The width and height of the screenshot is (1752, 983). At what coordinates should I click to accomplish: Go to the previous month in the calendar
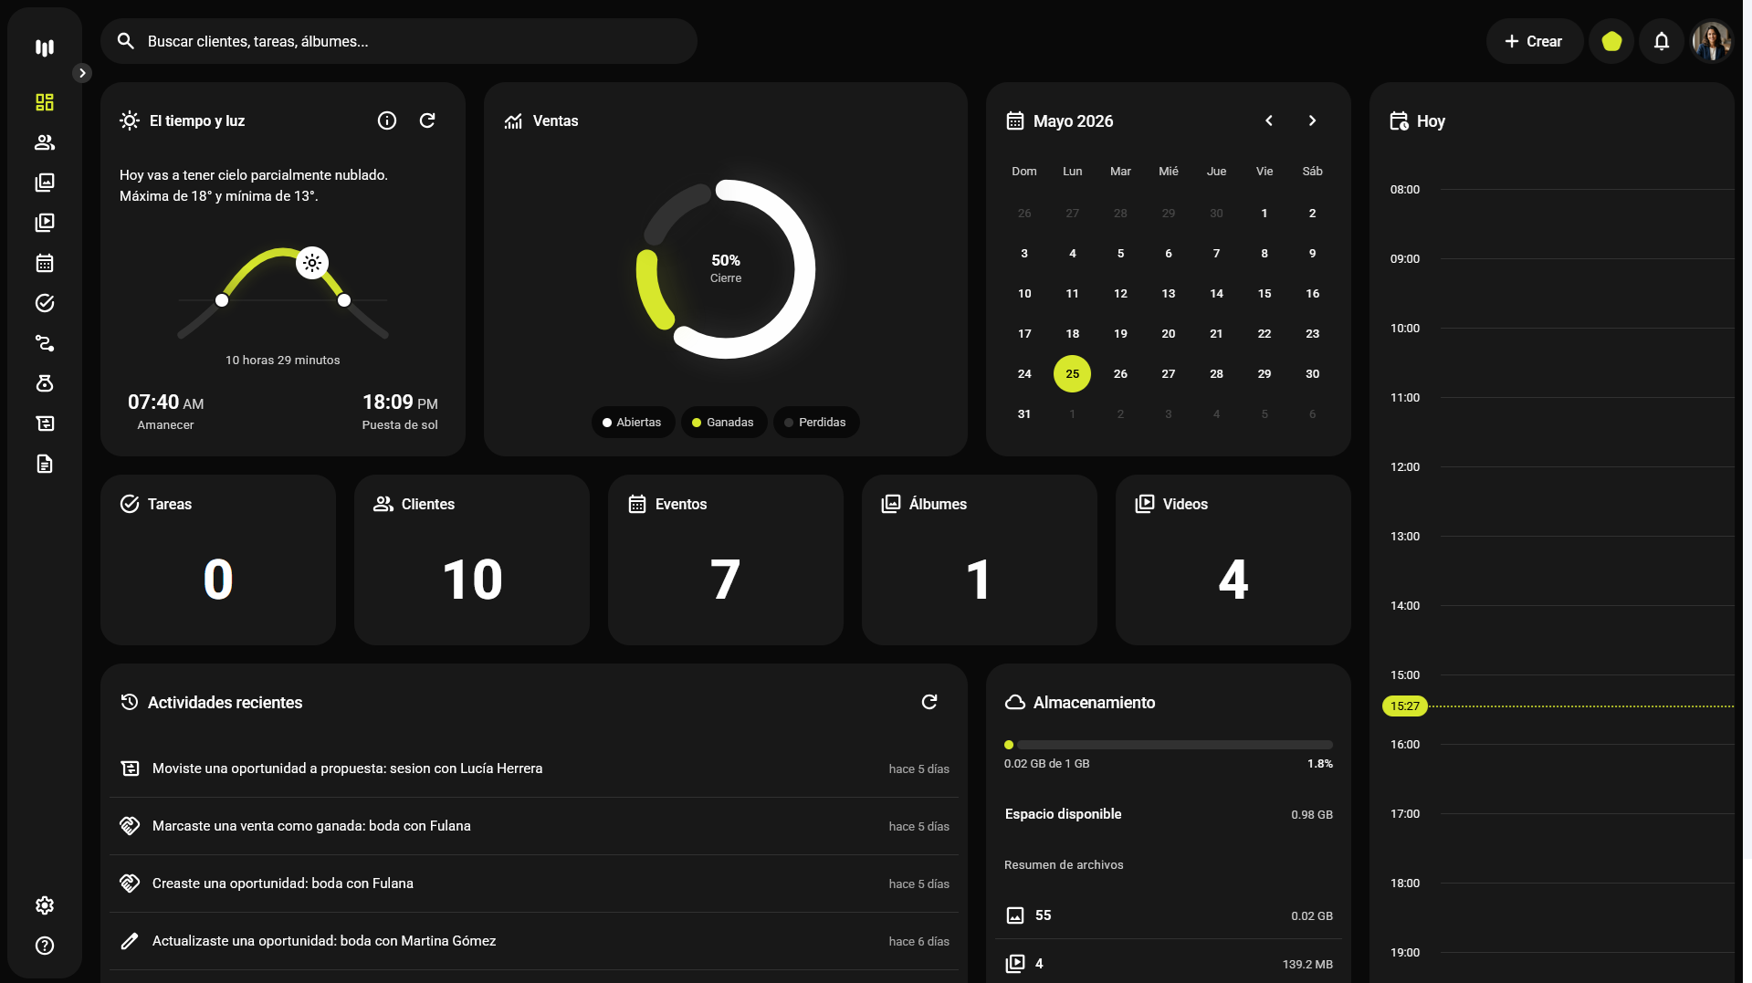tap(1269, 120)
